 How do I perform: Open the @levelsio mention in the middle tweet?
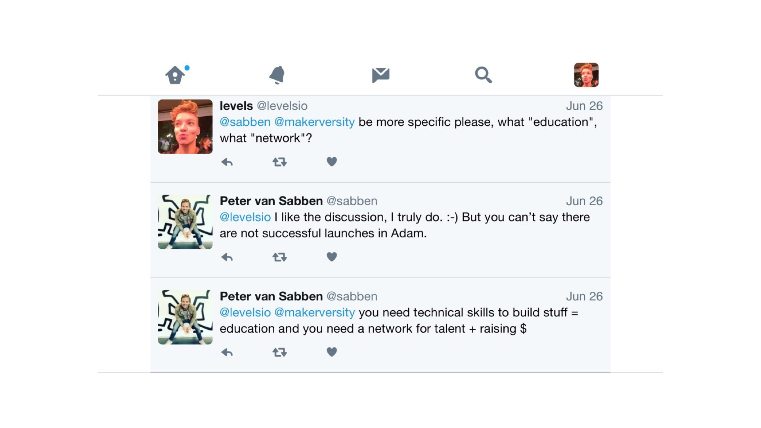[x=245, y=217]
